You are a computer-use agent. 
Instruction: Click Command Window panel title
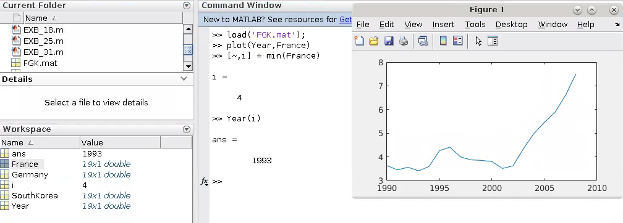point(242,6)
